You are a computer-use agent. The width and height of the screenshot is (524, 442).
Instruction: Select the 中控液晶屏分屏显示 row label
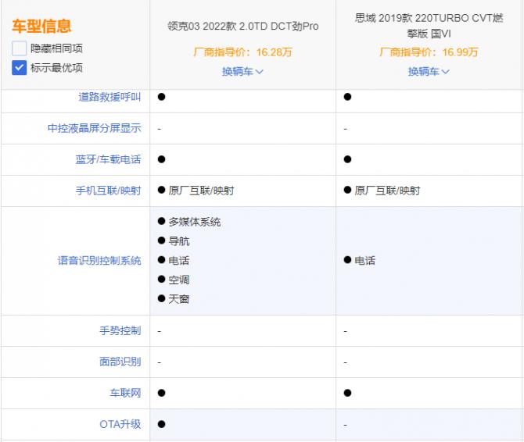[94, 129]
